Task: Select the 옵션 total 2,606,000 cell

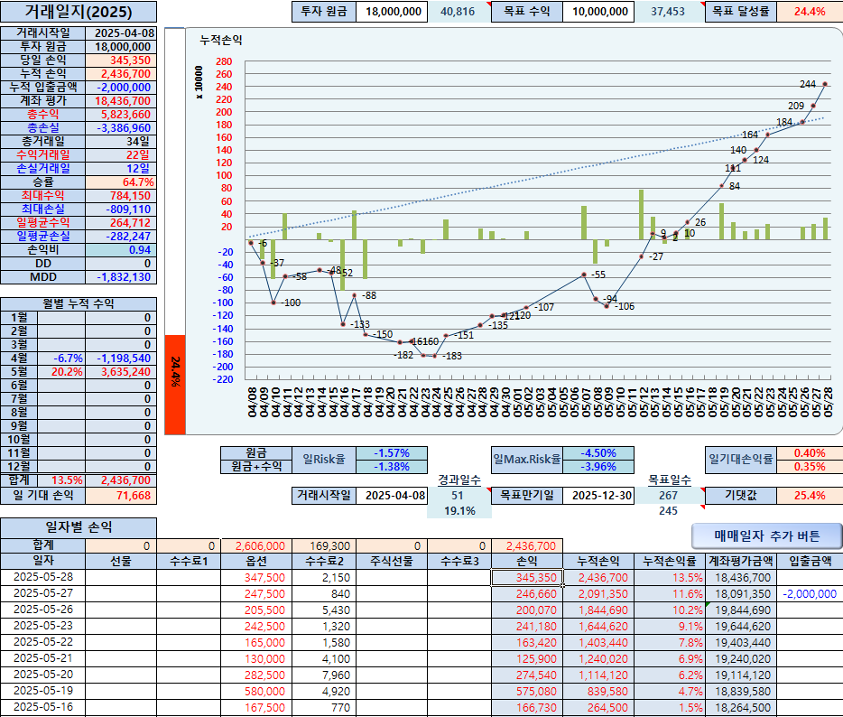Action: (x=256, y=546)
